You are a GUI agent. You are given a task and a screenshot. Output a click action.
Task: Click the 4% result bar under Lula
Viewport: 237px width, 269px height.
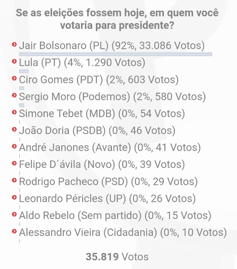click(x=24, y=71)
